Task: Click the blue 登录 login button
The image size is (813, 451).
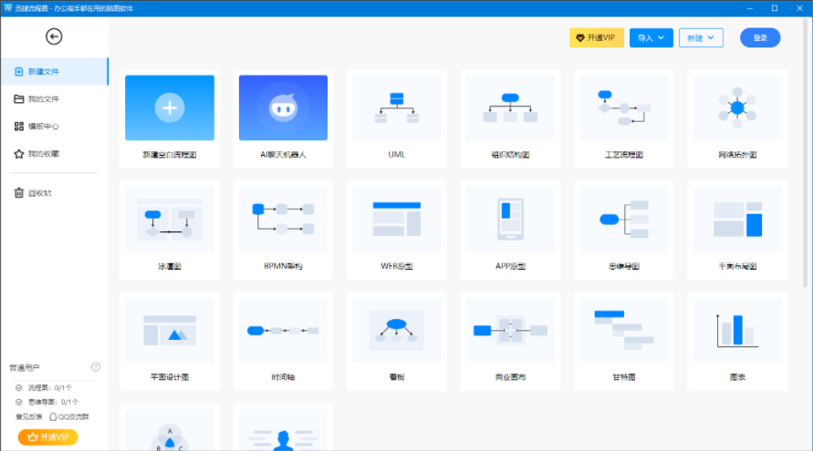Action: coord(759,38)
